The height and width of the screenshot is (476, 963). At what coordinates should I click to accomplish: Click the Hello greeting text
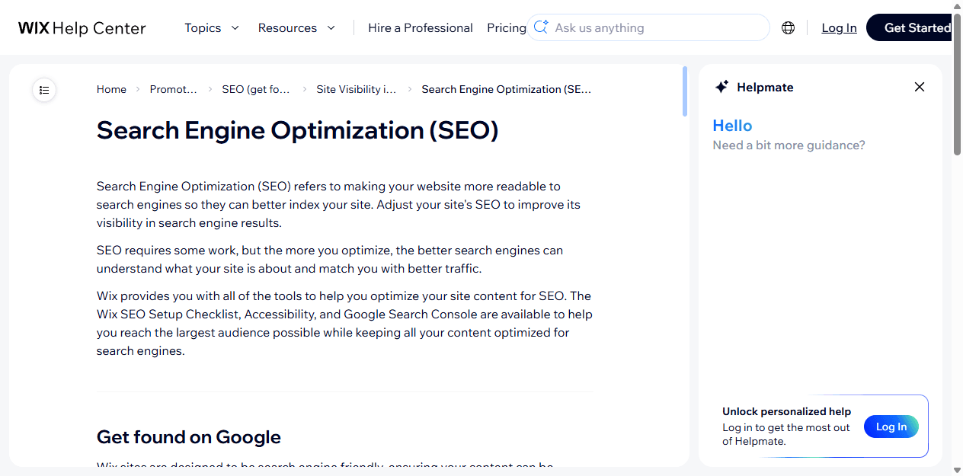732,126
